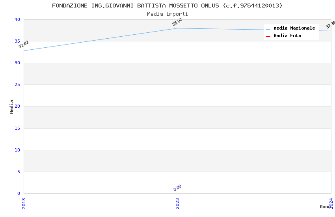Screen dimensions: 335x217
Task: Click the 2024 x-axis label
Action: [x=331, y=203]
